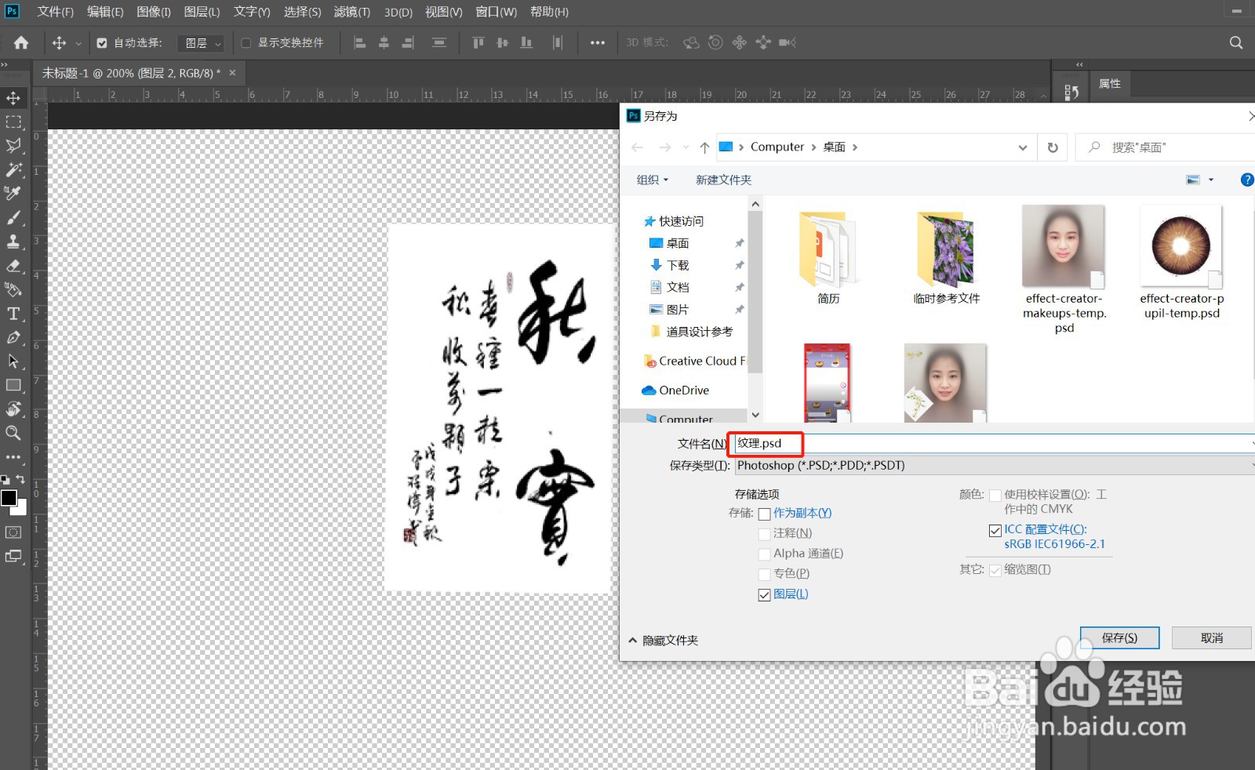
Task: Check the As a Copy (作为副本) option
Action: (x=765, y=514)
